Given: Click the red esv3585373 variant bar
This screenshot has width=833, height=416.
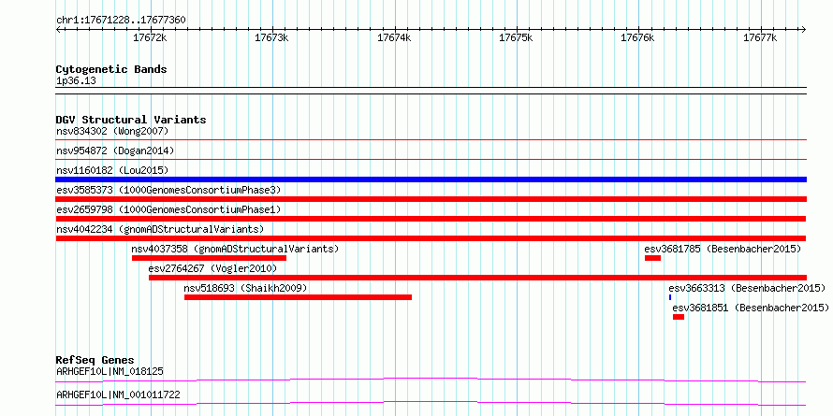Looking at the screenshot, I should [431, 199].
